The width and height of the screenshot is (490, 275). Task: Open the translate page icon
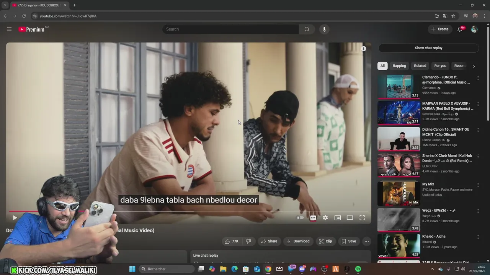445,16
